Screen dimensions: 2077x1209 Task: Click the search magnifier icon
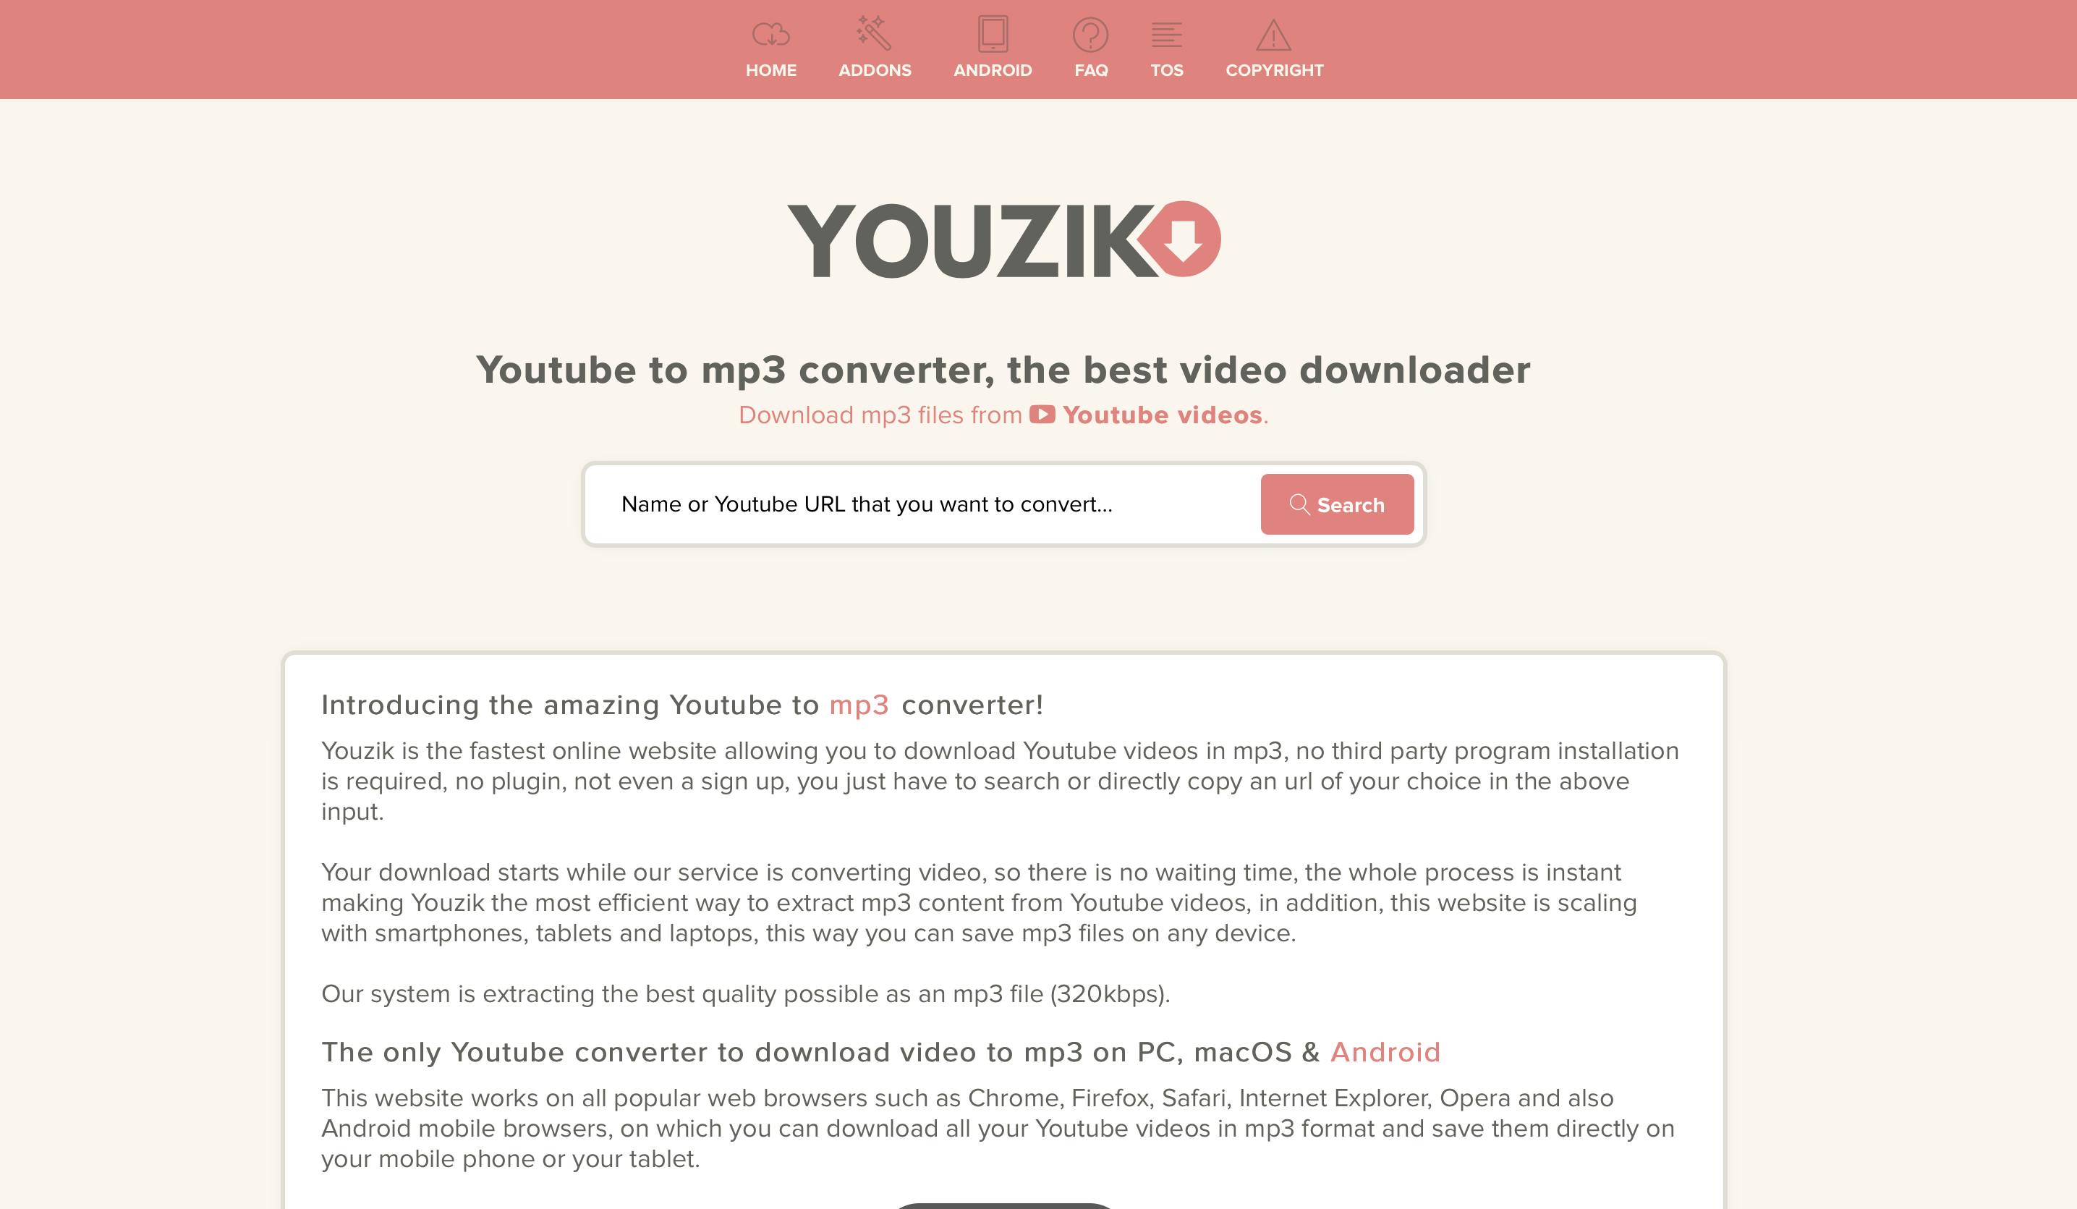(x=1297, y=504)
